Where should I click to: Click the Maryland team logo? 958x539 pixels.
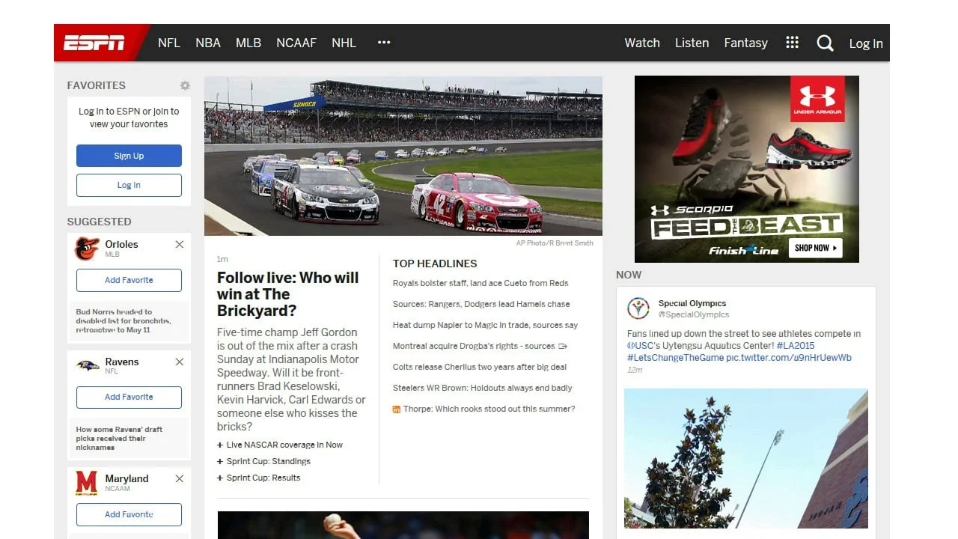point(87,483)
